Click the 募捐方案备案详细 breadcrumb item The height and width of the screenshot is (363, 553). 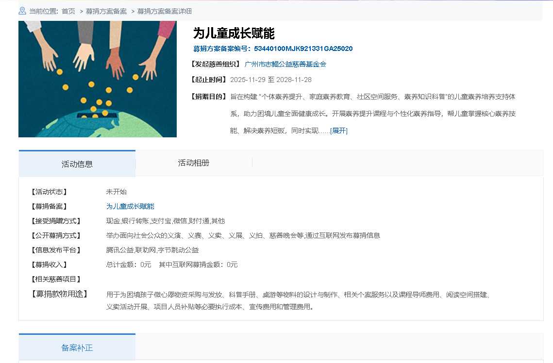(x=164, y=11)
